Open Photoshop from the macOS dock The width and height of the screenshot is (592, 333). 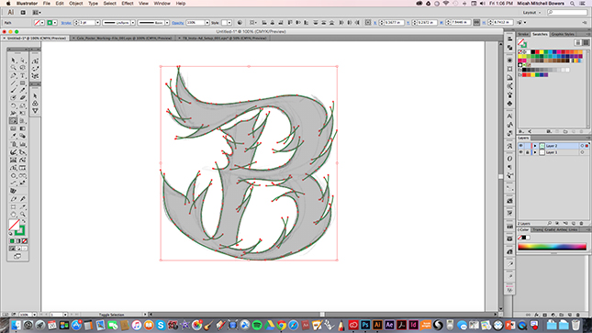[x=365, y=325]
